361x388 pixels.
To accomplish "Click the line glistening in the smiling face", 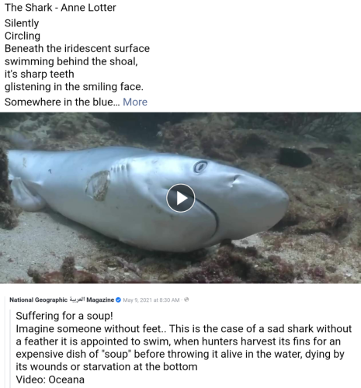I will tap(74, 87).
